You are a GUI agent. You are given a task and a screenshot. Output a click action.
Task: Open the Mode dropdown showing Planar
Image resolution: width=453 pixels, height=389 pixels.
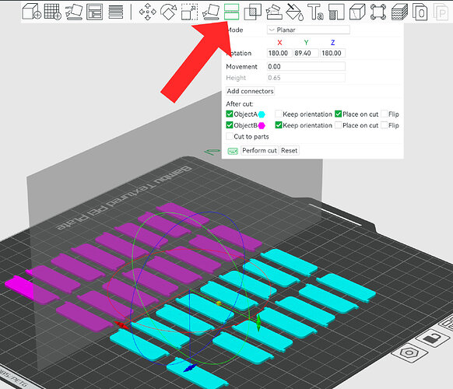point(308,30)
